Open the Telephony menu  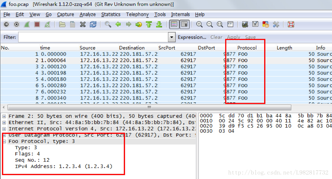tap(137, 14)
